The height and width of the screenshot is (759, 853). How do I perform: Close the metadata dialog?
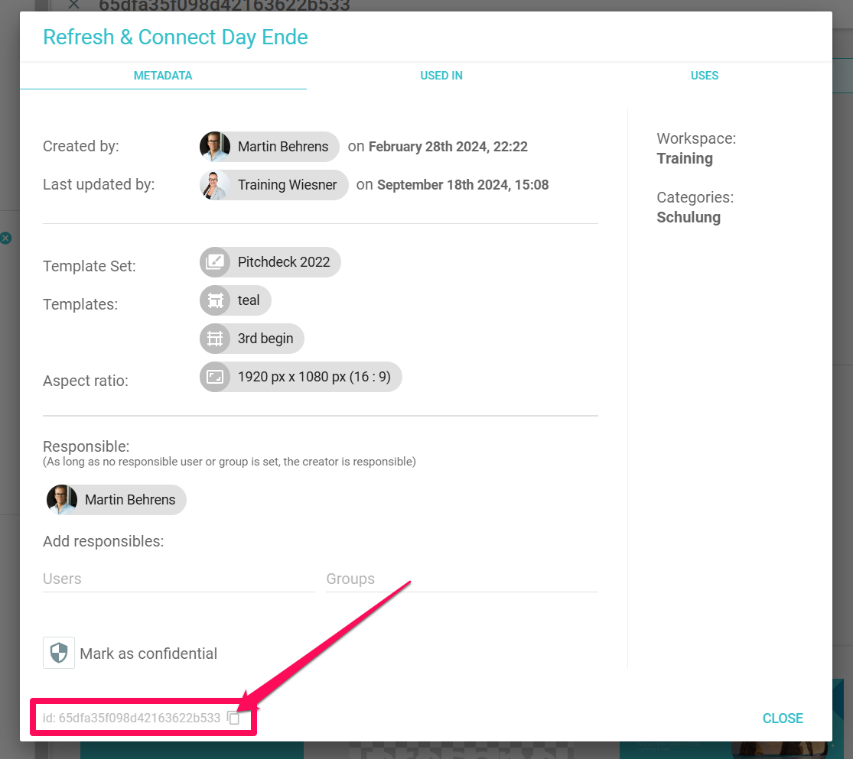[783, 718]
